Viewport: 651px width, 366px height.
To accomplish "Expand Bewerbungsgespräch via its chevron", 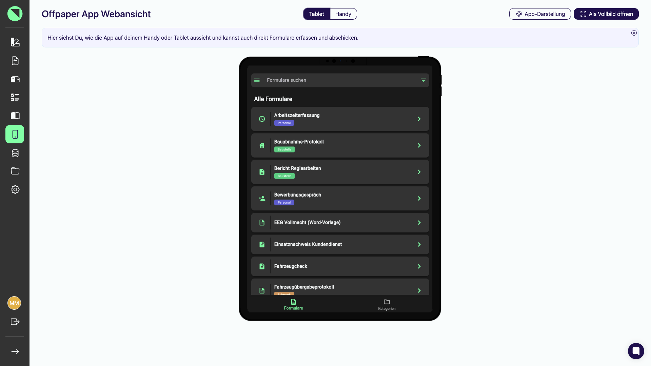I will [x=419, y=198].
